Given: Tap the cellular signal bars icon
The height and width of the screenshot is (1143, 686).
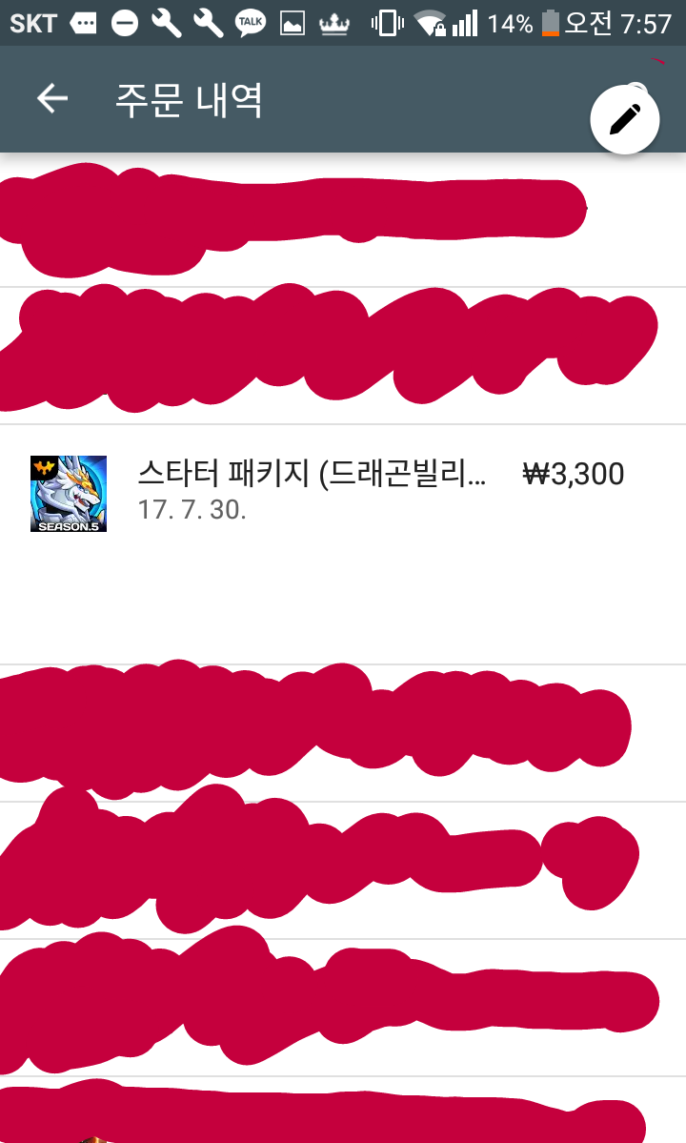Looking at the screenshot, I should pos(465,23).
